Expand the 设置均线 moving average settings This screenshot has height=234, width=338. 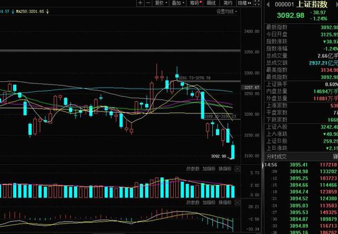tap(227, 11)
